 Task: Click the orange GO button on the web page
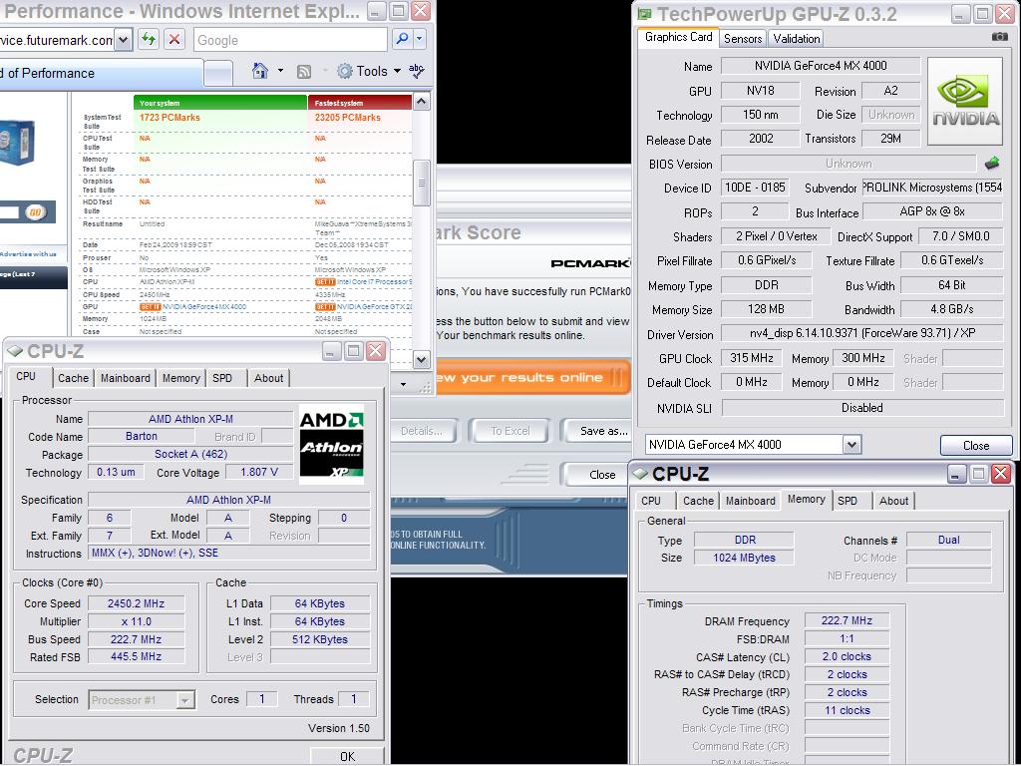tap(36, 212)
